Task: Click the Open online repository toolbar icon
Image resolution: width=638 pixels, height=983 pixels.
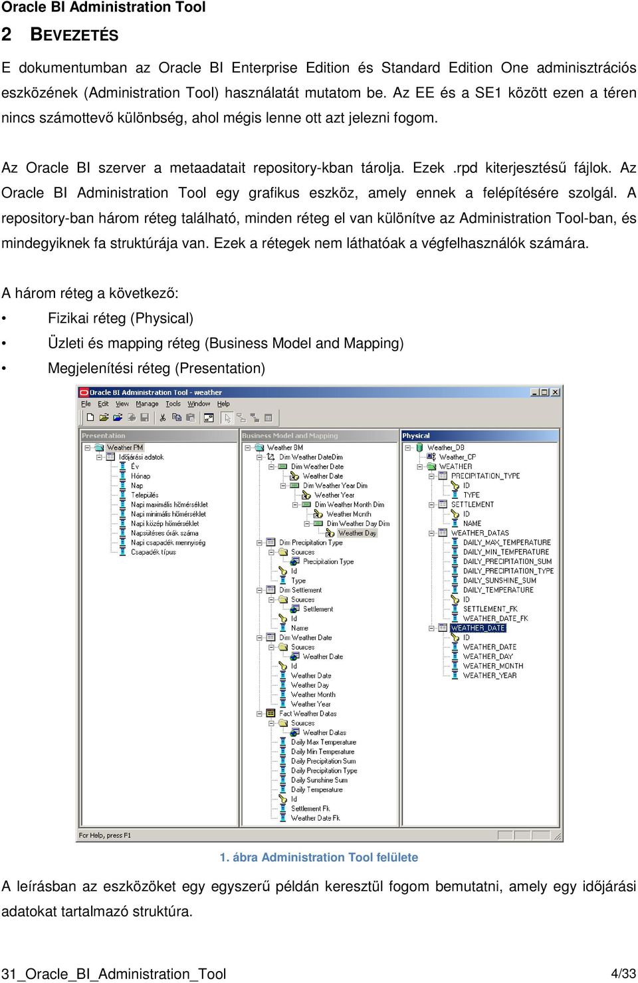Action: coord(118,418)
